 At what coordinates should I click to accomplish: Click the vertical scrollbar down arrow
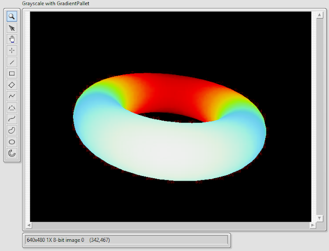click(x=319, y=218)
